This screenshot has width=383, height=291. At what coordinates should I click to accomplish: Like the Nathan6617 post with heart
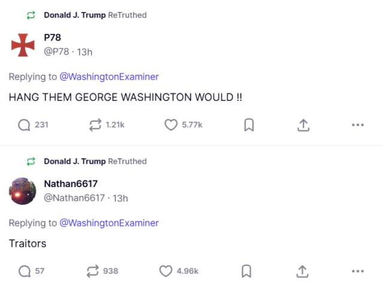[166, 271]
